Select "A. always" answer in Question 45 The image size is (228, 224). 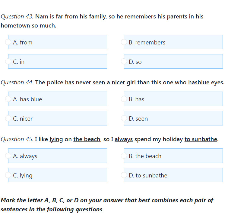pyautogui.click(x=8, y=156)
